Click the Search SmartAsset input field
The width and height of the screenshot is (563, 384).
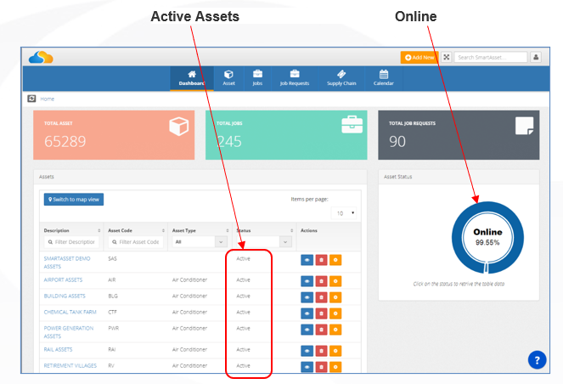[491, 57]
